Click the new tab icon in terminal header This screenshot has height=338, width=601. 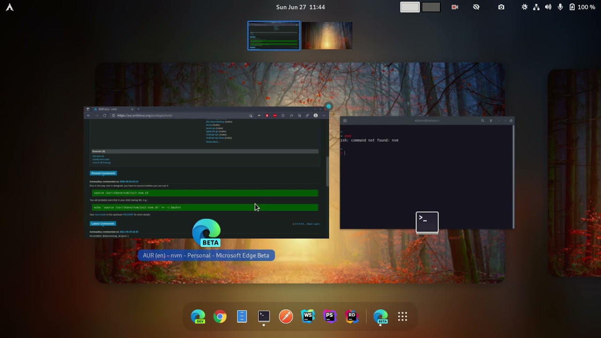point(345,121)
